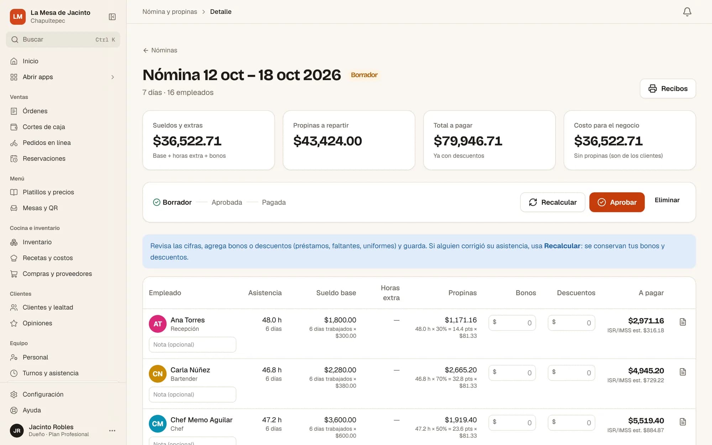Open Opiniones page
The height and width of the screenshot is (445, 712).
click(x=63, y=323)
